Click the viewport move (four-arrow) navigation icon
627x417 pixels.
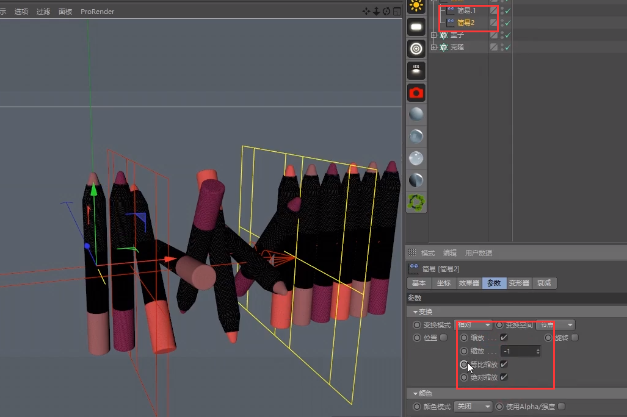click(366, 12)
